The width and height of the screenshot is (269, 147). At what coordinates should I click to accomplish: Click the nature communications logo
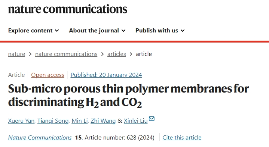tap(68, 9)
